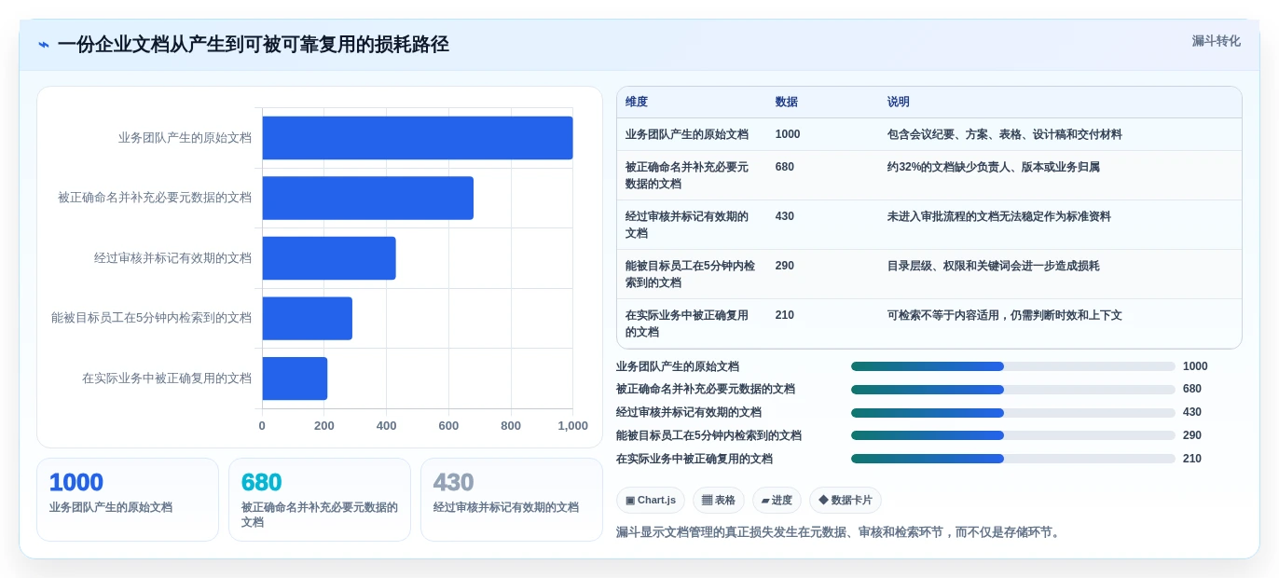Click the chart bar for 被正确命名并补充必要元数据的文档
Viewport: 1279px width, 578px height.
368,198
